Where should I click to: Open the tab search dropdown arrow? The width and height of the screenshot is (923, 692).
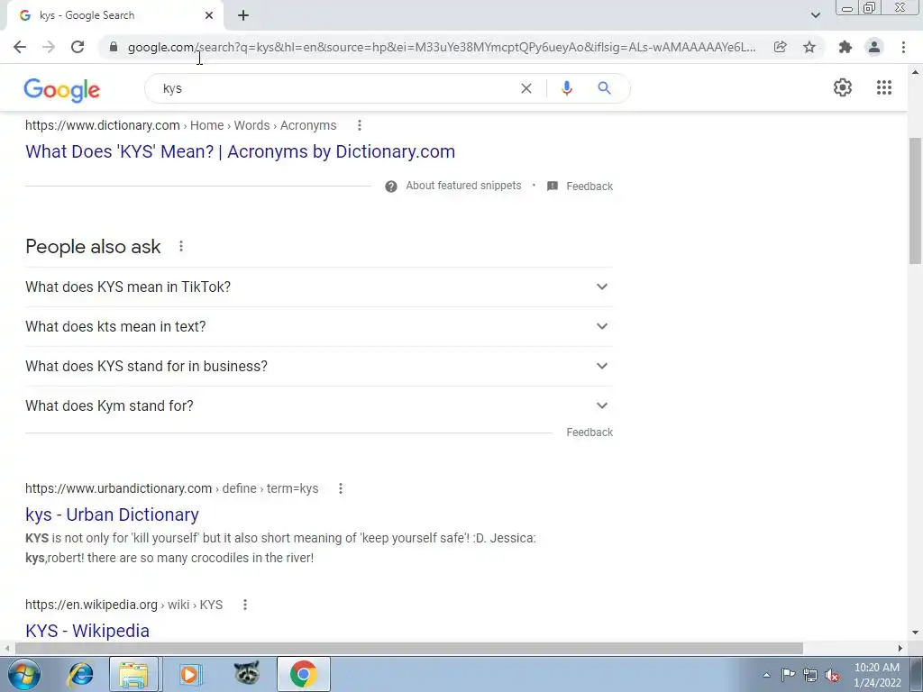(815, 15)
